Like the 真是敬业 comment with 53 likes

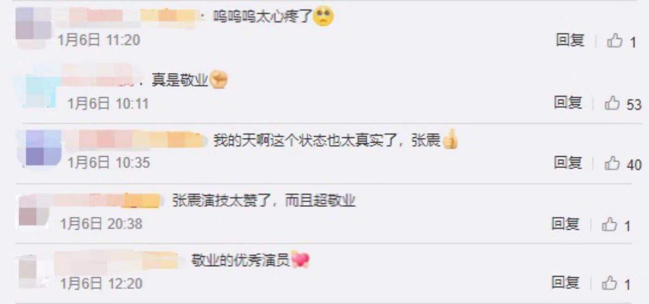pyautogui.click(x=623, y=104)
